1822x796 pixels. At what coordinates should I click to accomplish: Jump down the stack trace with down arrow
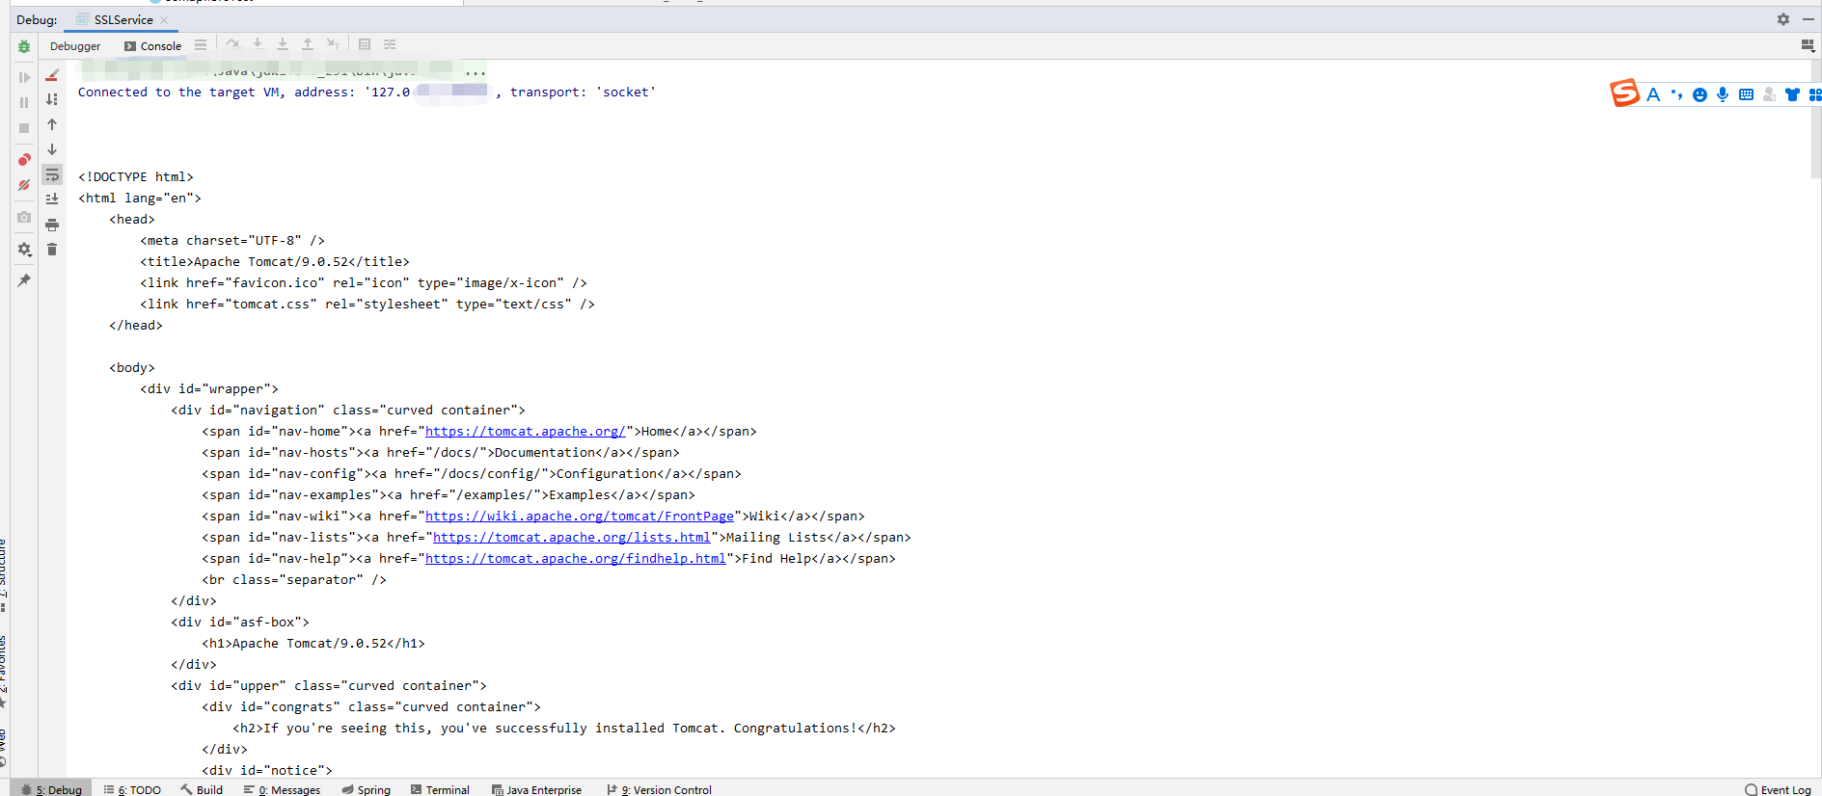[52, 149]
